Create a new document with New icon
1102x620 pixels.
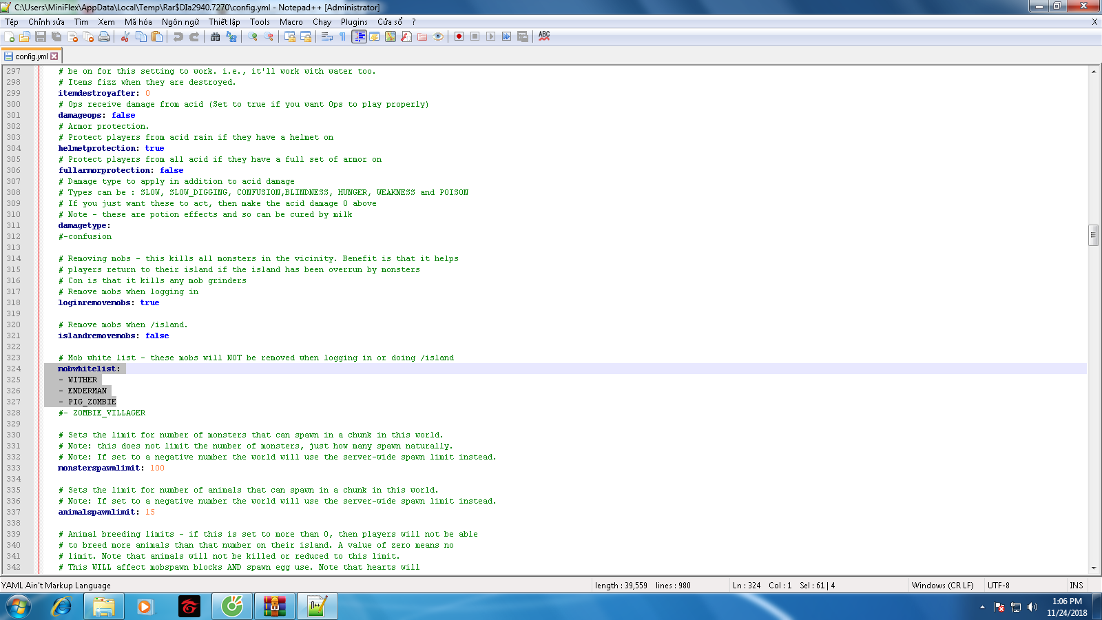pos(10,37)
